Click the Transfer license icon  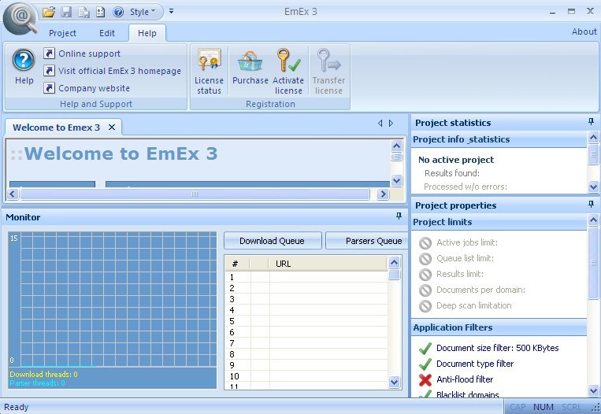pos(328,60)
